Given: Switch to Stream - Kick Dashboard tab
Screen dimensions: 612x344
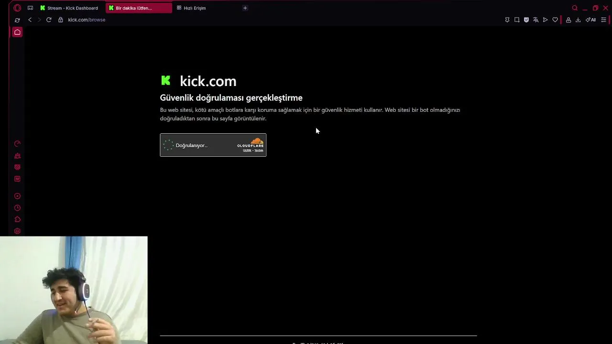Looking at the screenshot, I should pyautogui.click(x=69, y=8).
